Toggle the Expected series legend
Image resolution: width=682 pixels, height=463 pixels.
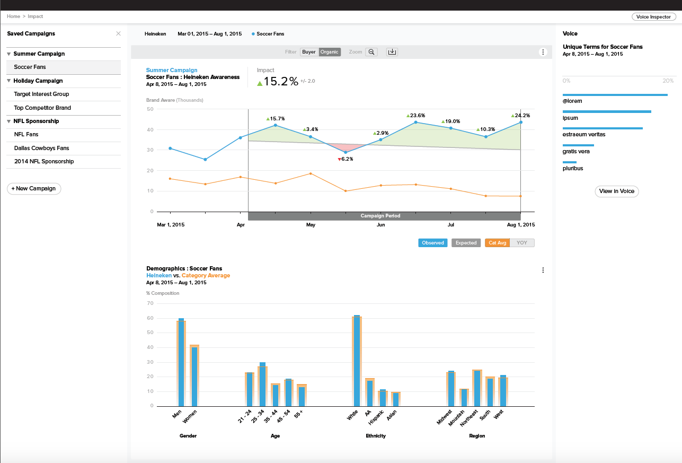pos(466,243)
